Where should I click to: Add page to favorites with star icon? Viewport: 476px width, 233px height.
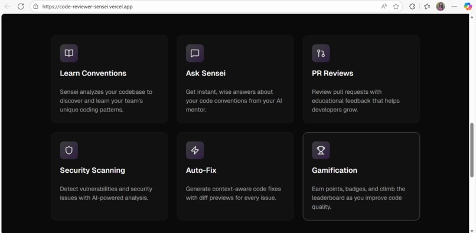[396, 6]
